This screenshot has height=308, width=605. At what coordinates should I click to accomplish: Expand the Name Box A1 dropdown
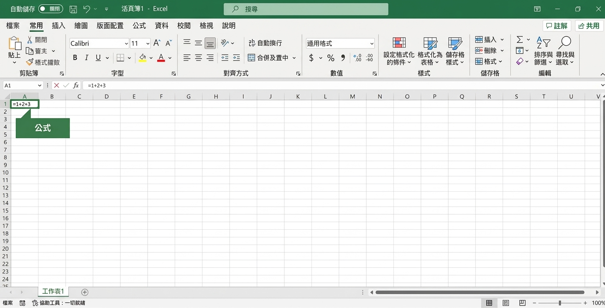point(40,85)
